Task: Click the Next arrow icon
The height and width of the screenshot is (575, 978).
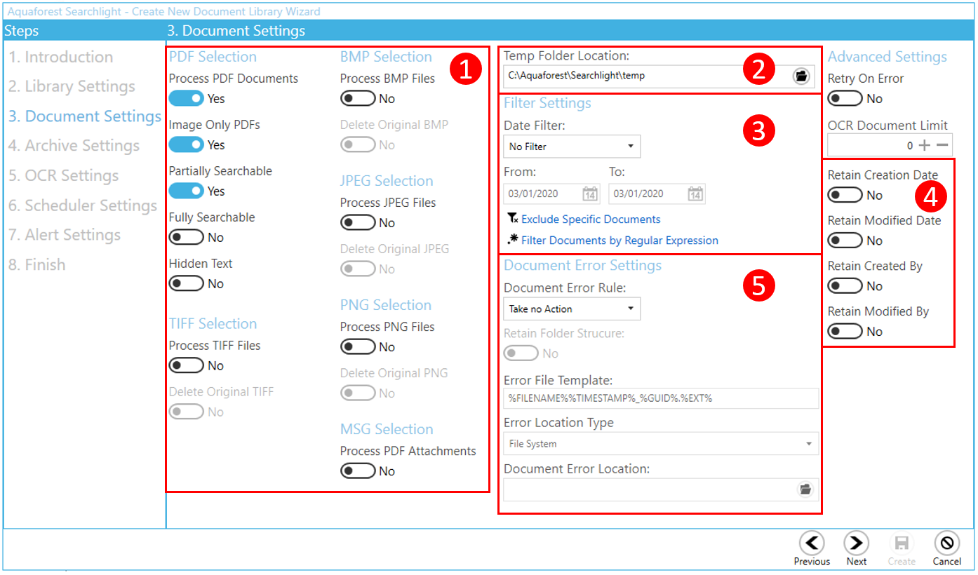Action: point(856,543)
